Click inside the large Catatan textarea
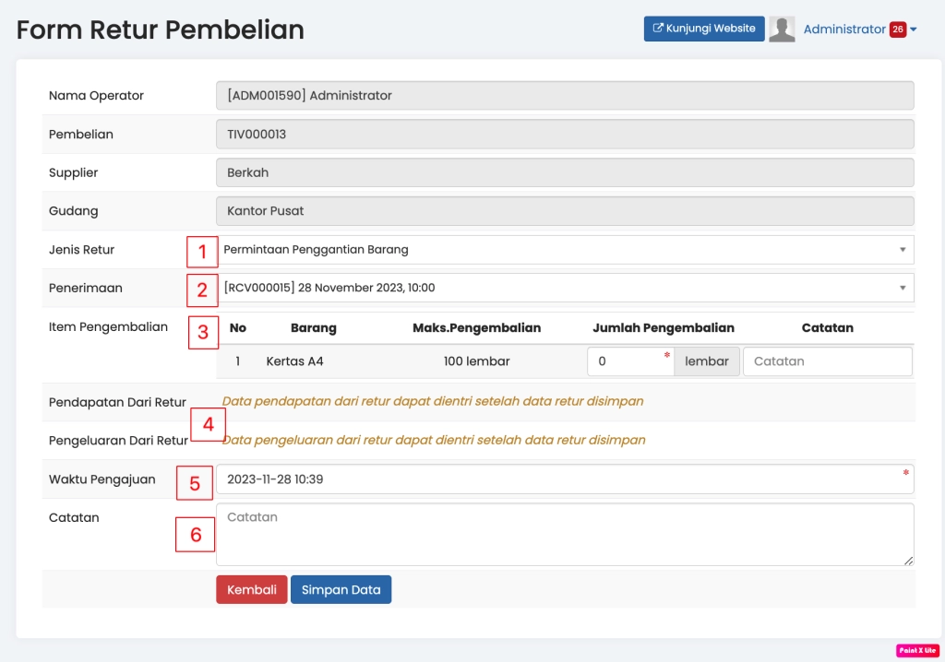 pos(565,534)
